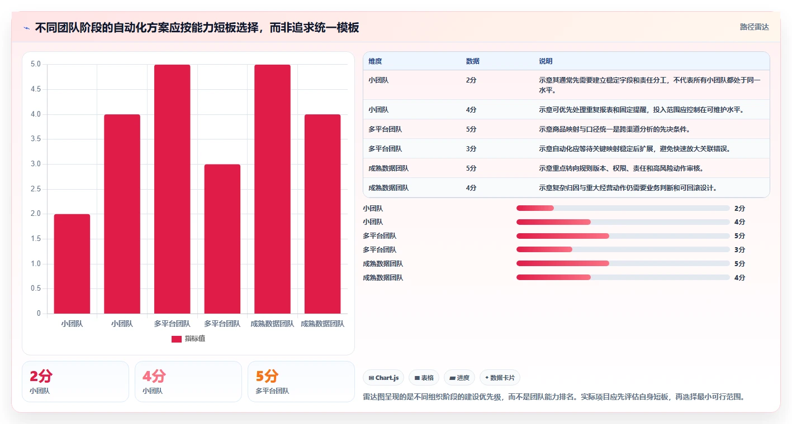Select the 路径雷达 tag in header
The width and height of the screenshot is (792, 424).
click(x=754, y=27)
